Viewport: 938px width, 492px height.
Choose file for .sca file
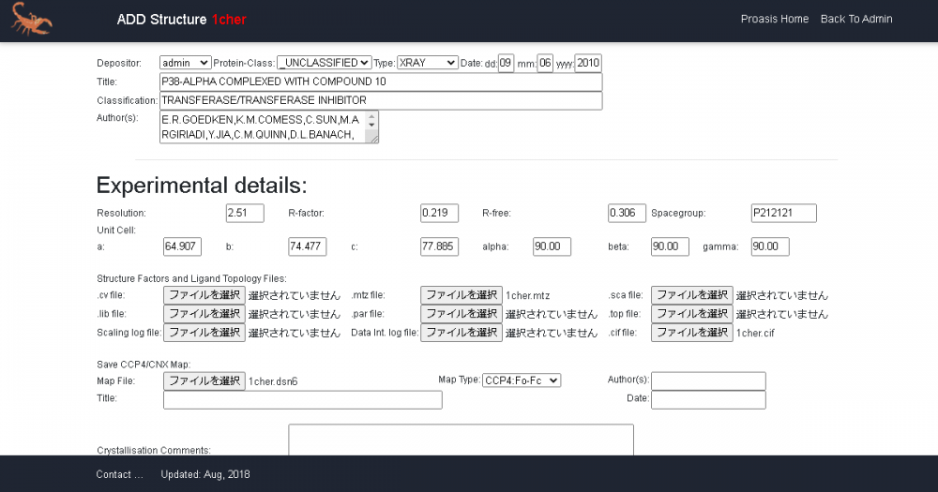(x=691, y=295)
